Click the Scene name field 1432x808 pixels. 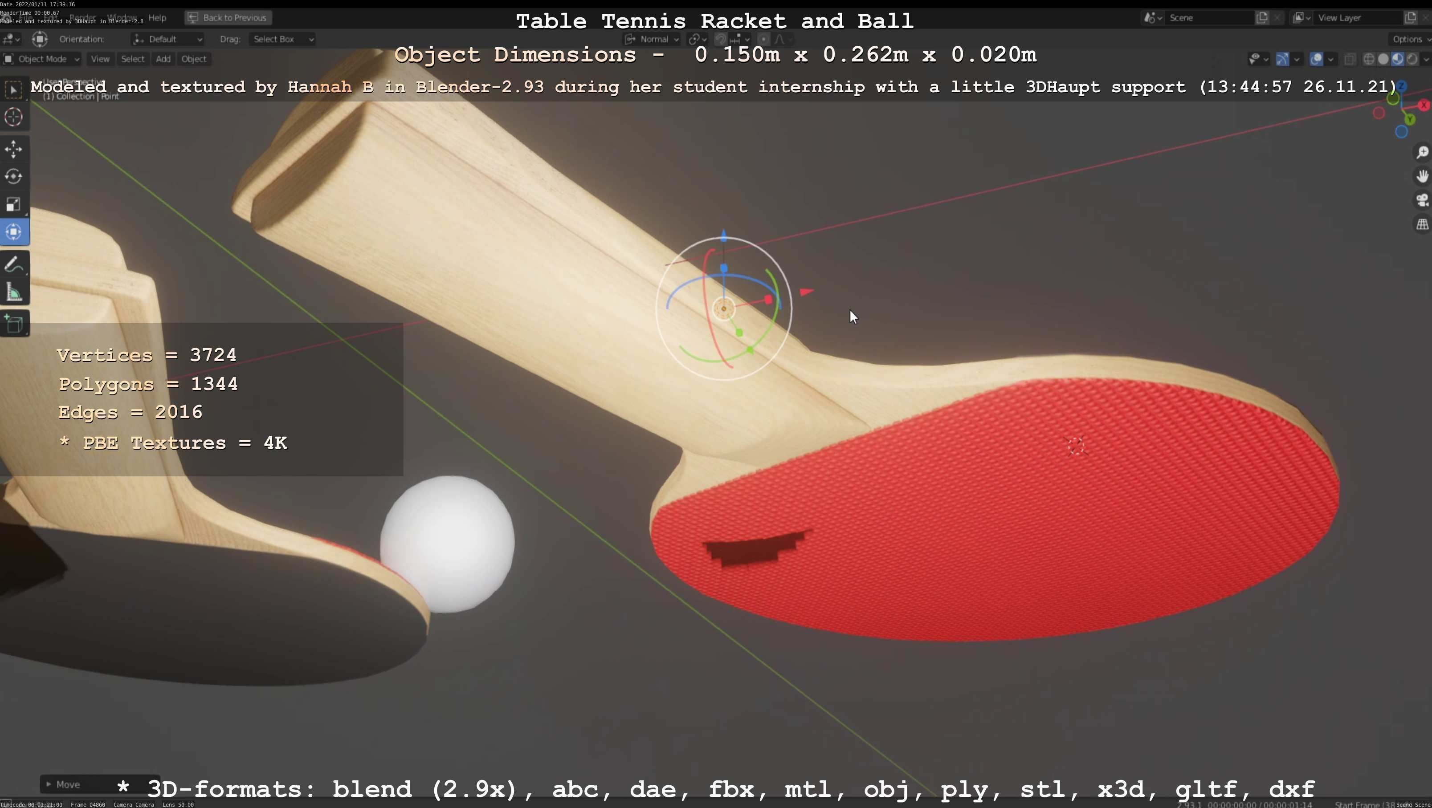1209,18
